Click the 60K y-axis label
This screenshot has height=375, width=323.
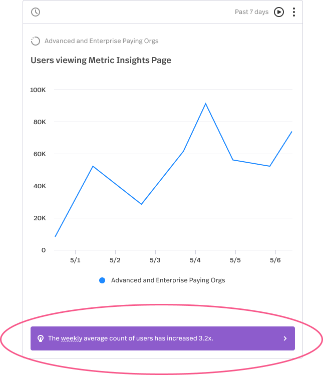pyautogui.click(x=40, y=154)
